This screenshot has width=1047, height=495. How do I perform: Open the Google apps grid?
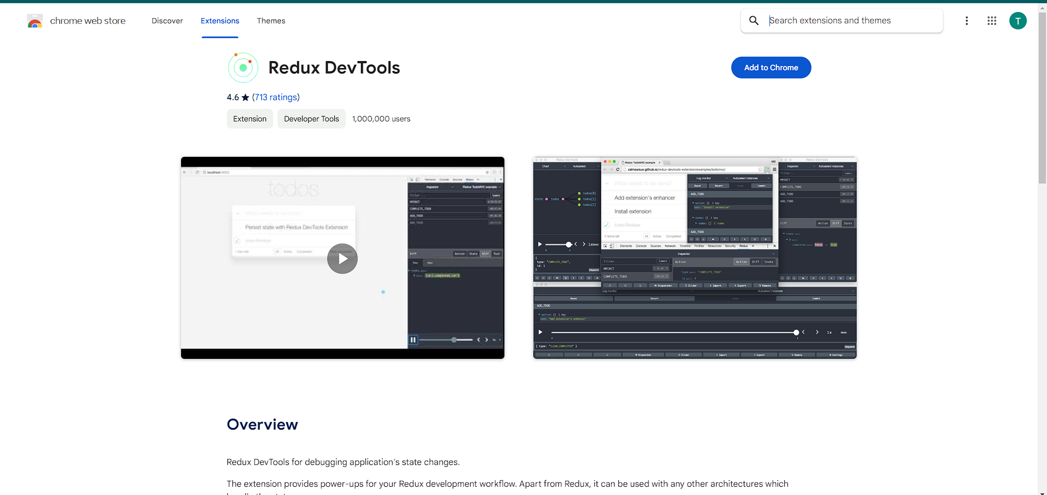pyautogui.click(x=991, y=21)
